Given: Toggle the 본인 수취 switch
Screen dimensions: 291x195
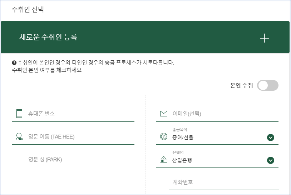Looking at the screenshot, I should click(x=268, y=85).
